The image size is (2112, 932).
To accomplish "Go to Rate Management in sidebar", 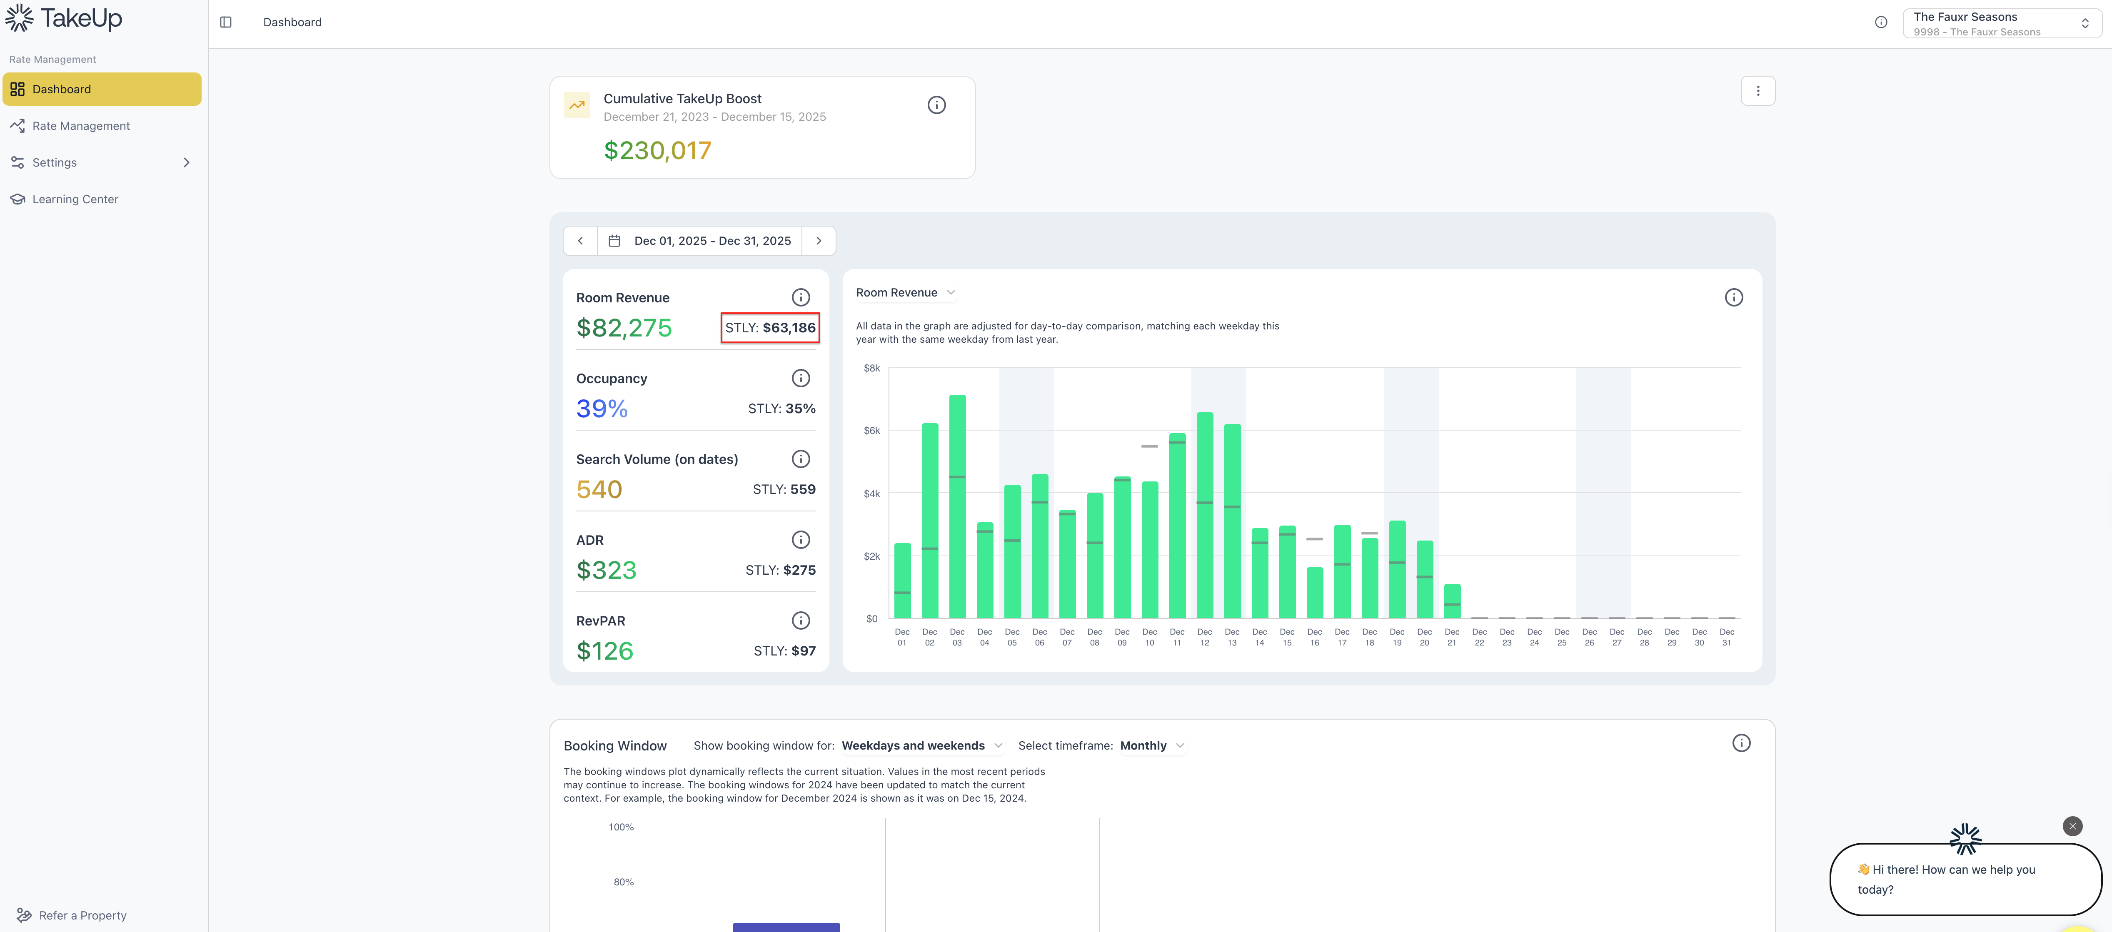I will [81, 125].
